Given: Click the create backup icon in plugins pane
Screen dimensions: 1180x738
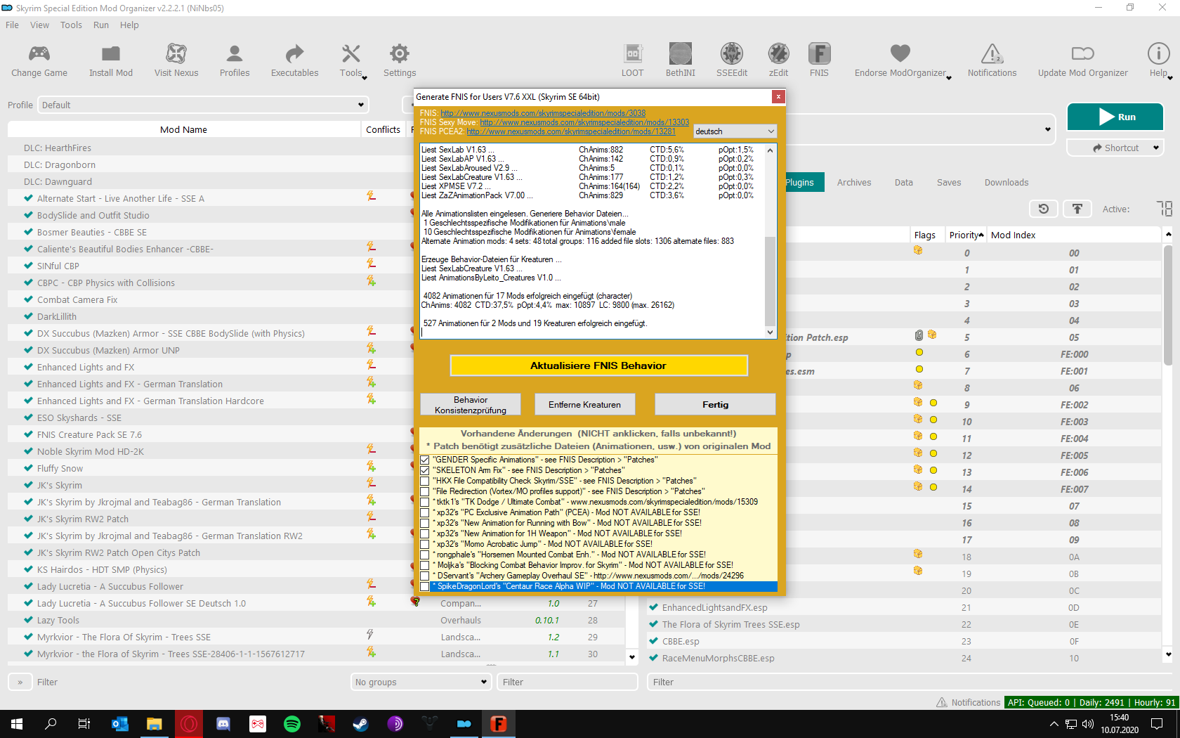Looking at the screenshot, I should coord(1077,209).
